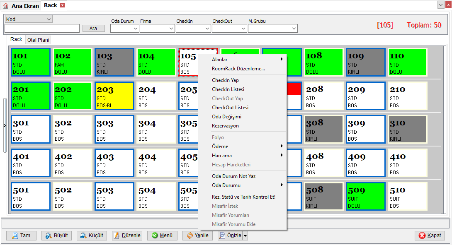Viewport: 452px width, 245px height.
Task: Open the Oda Durumu submenu
Action: tap(243, 185)
